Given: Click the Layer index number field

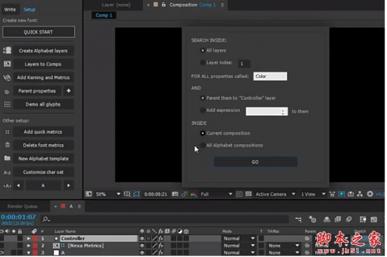Looking at the screenshot, I should pyautogui.click(x=244, y=64).
